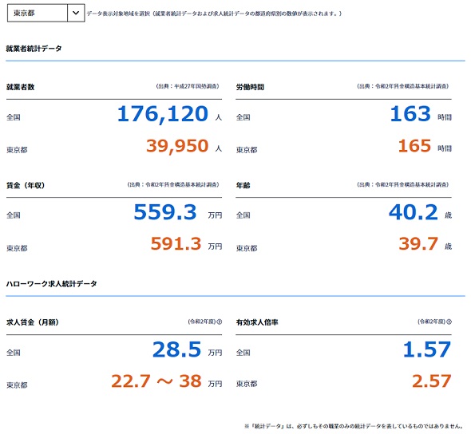Click the dropdown chevron arrow next to 東京都
The image size is (471, 434).
(x=76, y=13)
